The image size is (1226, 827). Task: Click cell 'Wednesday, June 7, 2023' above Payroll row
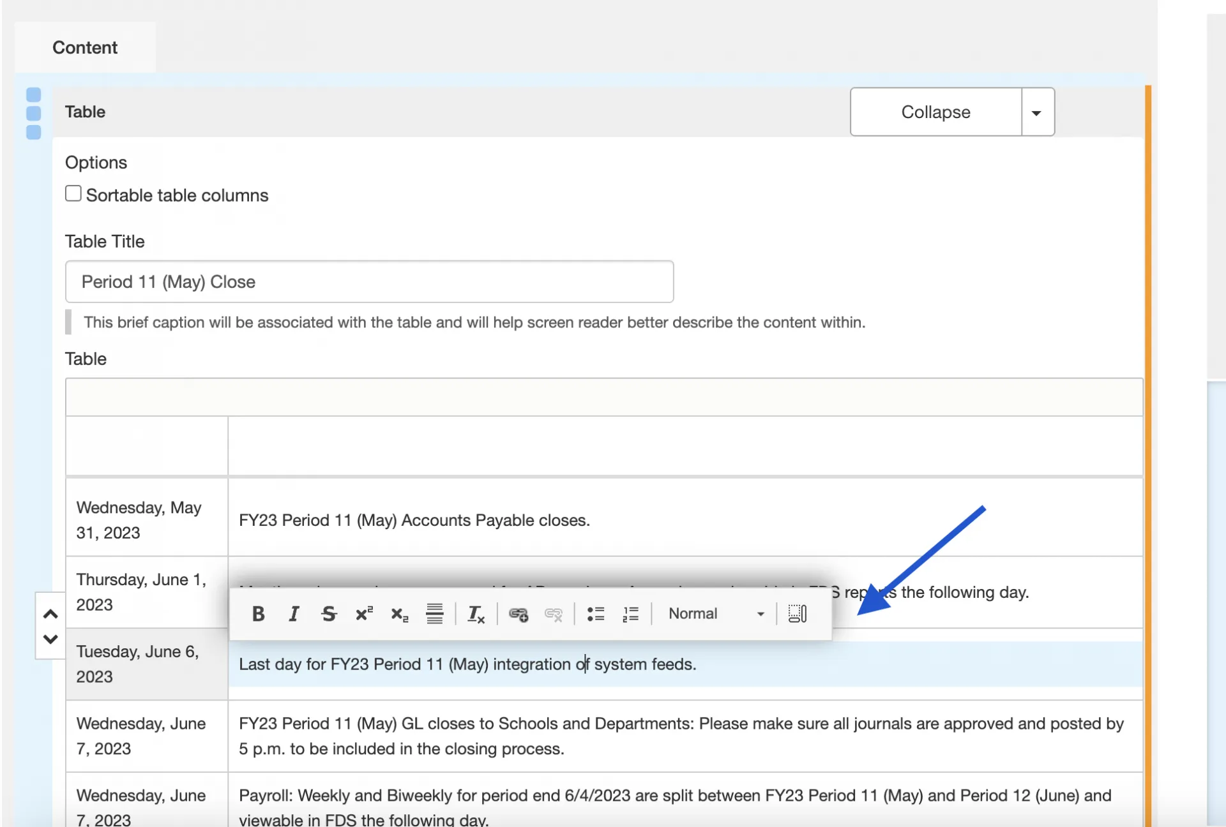[x=147, y=736]
